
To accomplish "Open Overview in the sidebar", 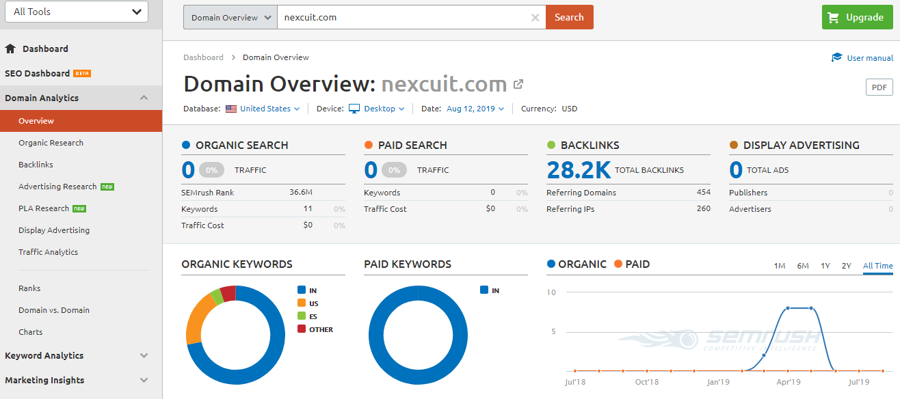I will click(81, 121).
